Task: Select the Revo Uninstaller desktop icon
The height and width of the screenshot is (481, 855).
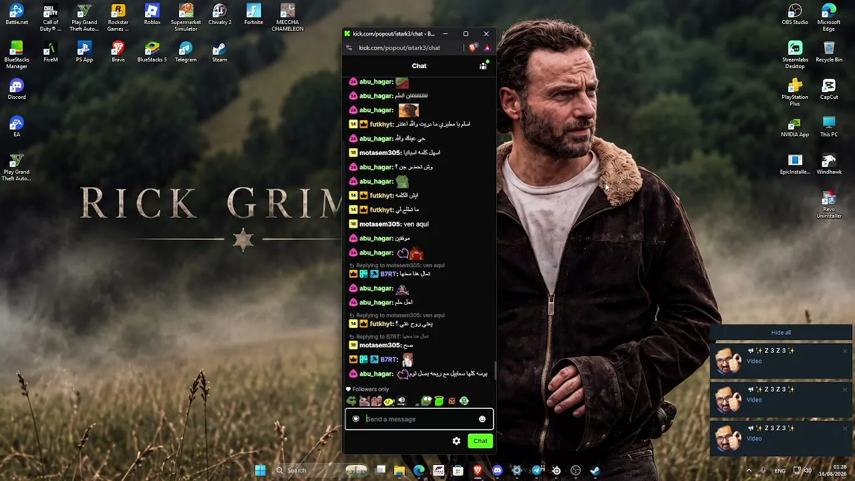Action: click(829, 205)
